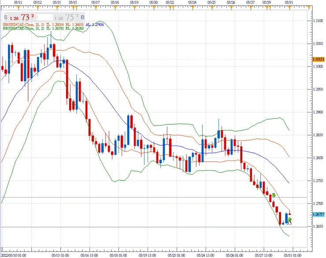The width and height of the screenshot is (326, 258).
Task: Click the 05/31 01:00 time axis label
Action: [293, 255]
